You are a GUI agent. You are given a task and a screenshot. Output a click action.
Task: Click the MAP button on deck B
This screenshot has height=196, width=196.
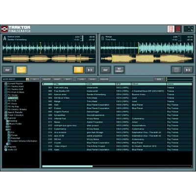pos(105,70)
